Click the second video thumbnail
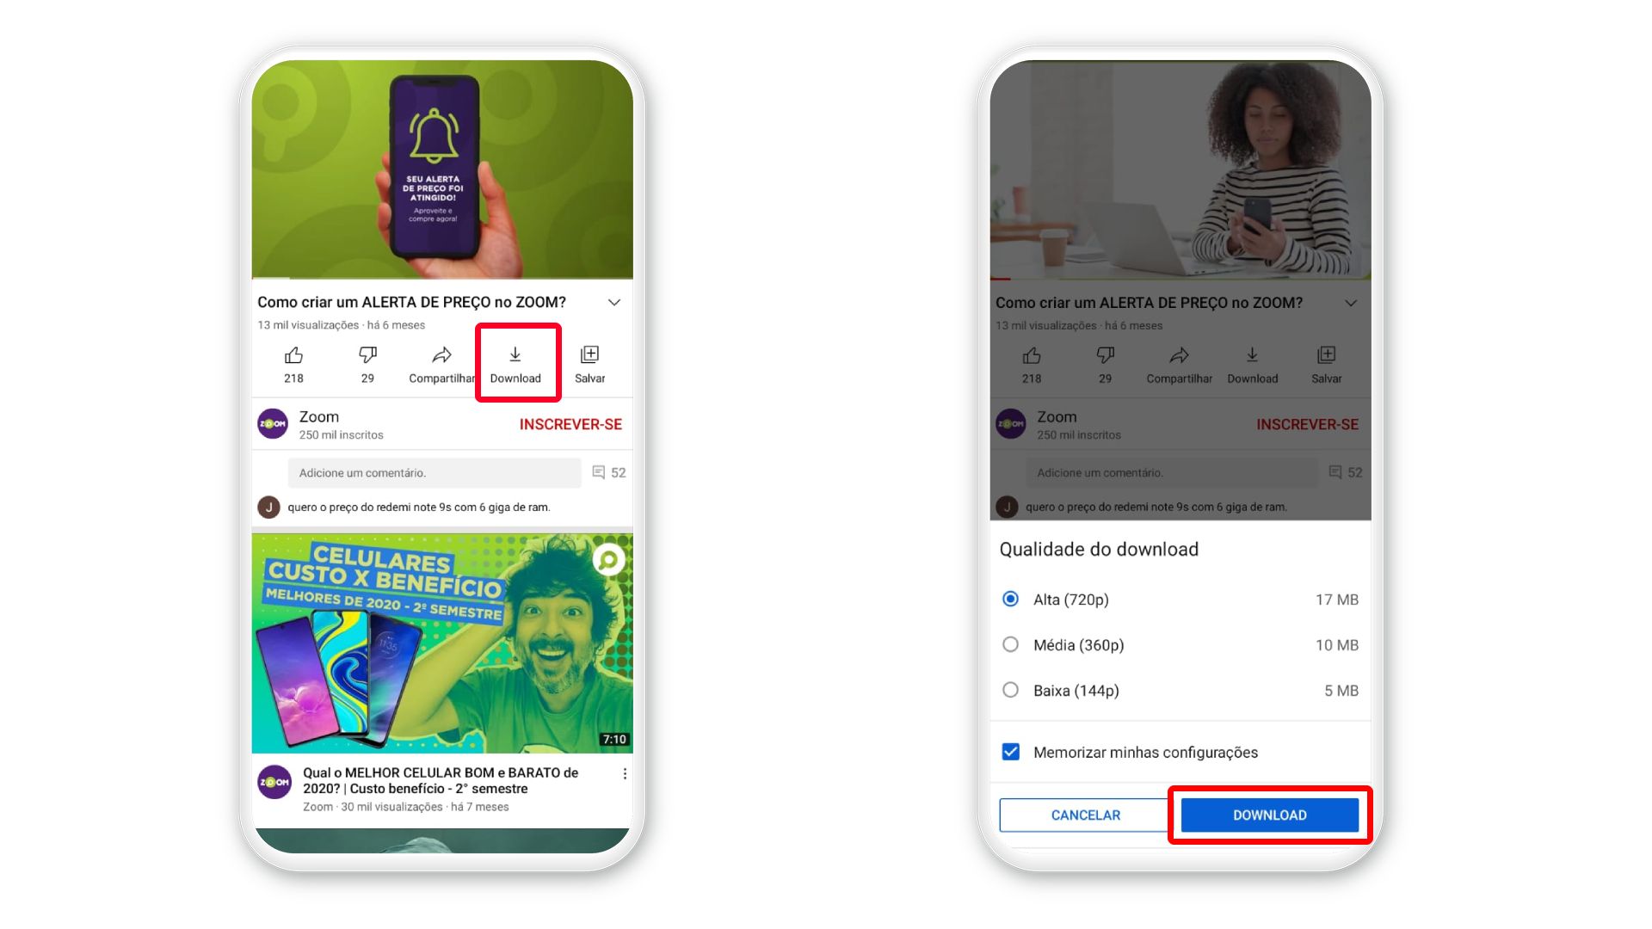Image resolution: width=1652 pixels, height=929 pixels. click(441, 640)
